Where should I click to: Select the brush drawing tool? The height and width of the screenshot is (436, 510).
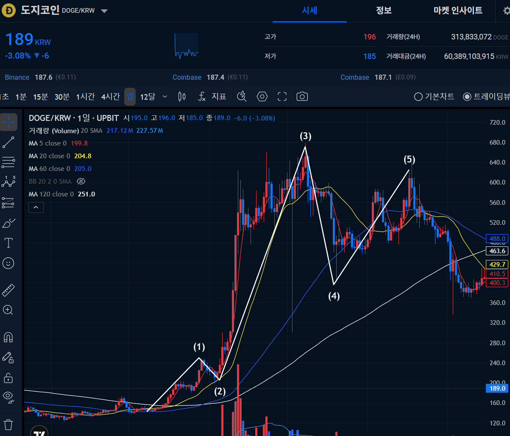click(x=8, y=223)
